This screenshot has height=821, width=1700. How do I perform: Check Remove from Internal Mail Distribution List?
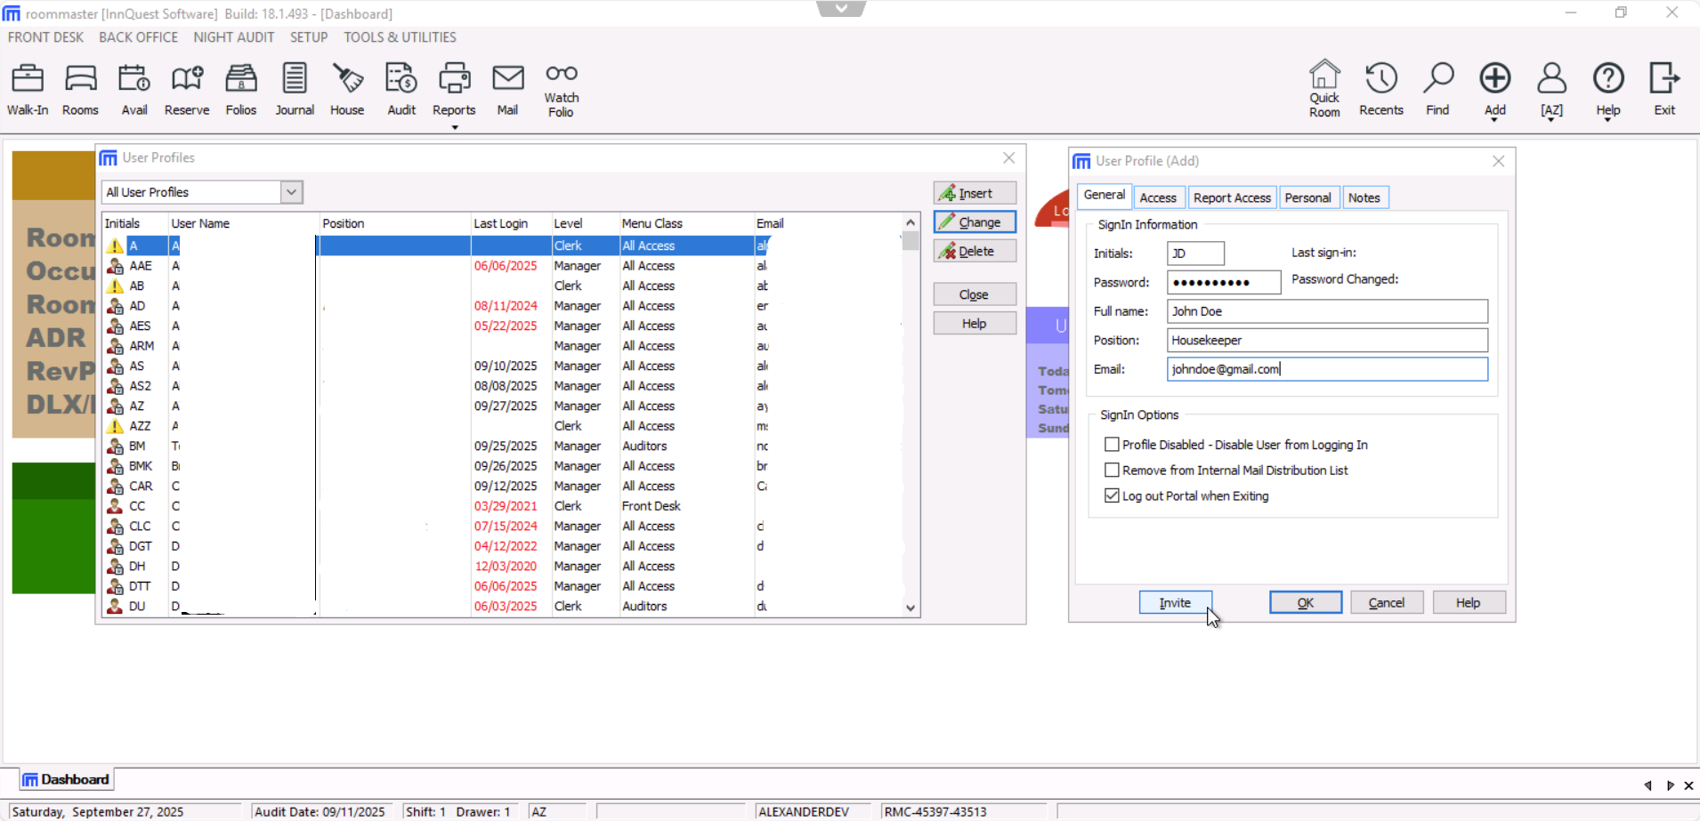coord(1112,470)
